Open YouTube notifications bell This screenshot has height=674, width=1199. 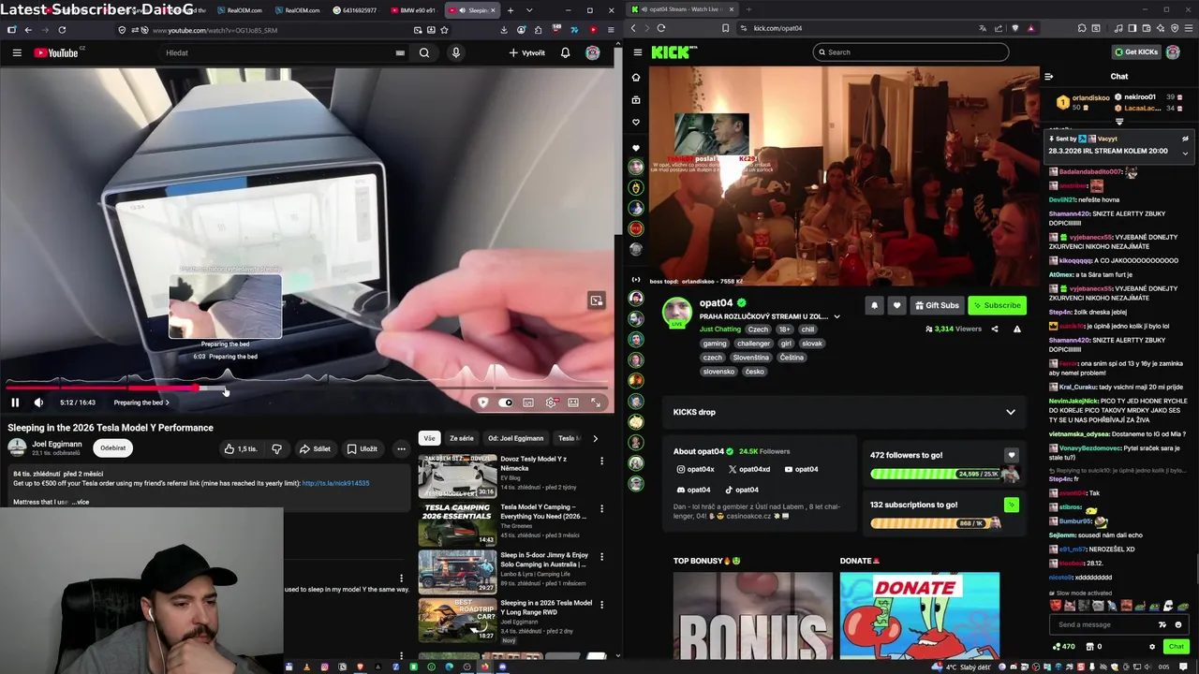click(565, 52)
